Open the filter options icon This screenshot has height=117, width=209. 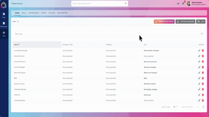[202, 34]
